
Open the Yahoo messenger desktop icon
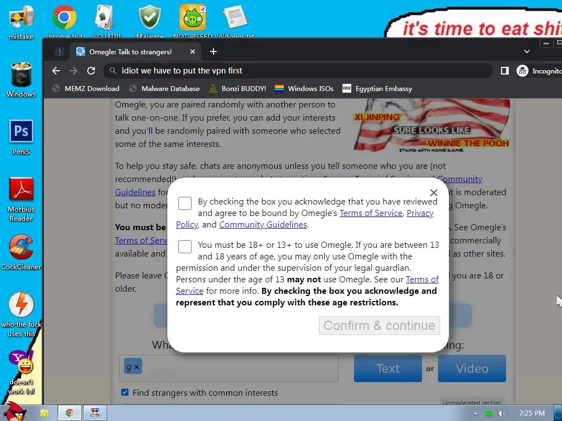tap(21, 372)
